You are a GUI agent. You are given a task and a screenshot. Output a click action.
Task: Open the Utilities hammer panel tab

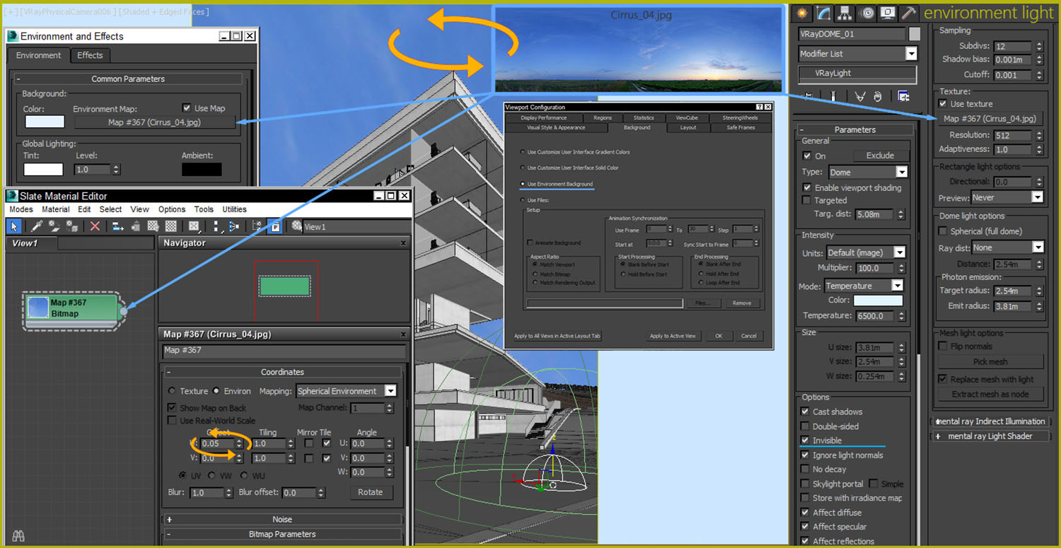pyautogui.click(x=909, y=13)
